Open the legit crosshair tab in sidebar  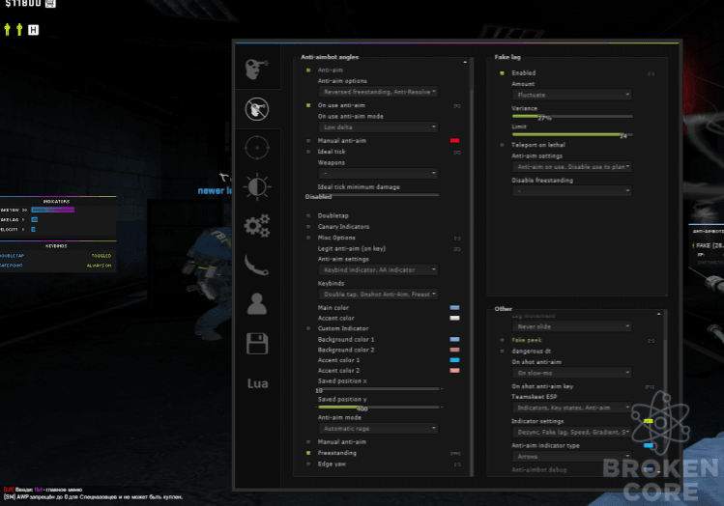pyautogui.click(x=257, y=148)
